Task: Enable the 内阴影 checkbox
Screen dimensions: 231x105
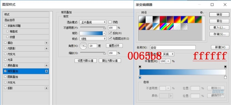Action: (6, 48)
